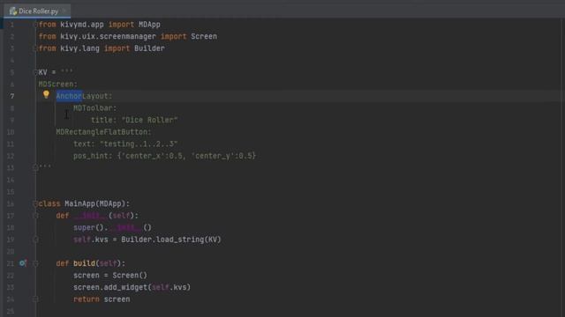The height and width of the screenshot is (317, 565).
Task: Click line number 7 in the gutter
Action: (12, 96)
